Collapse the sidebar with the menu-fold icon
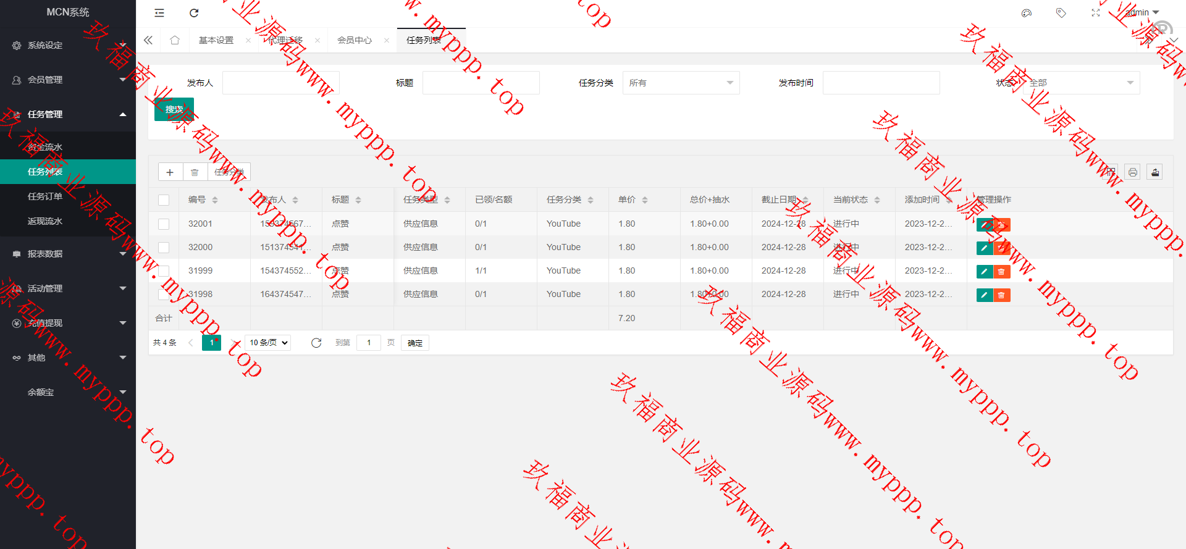Screen dimensions: 1186x549 (159, 13)
